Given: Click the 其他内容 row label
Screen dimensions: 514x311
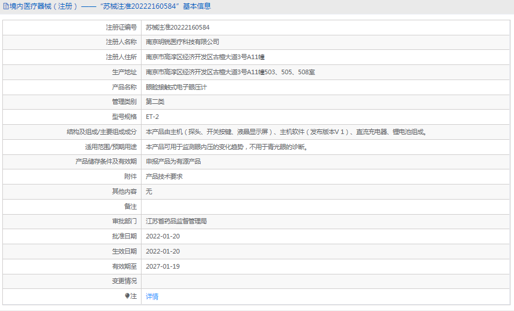Looking at the screenshot, I should [x=124, y=191].
